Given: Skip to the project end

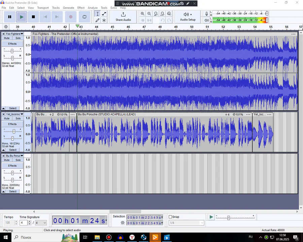Looking at the screenshot, I should coord(57,17).
